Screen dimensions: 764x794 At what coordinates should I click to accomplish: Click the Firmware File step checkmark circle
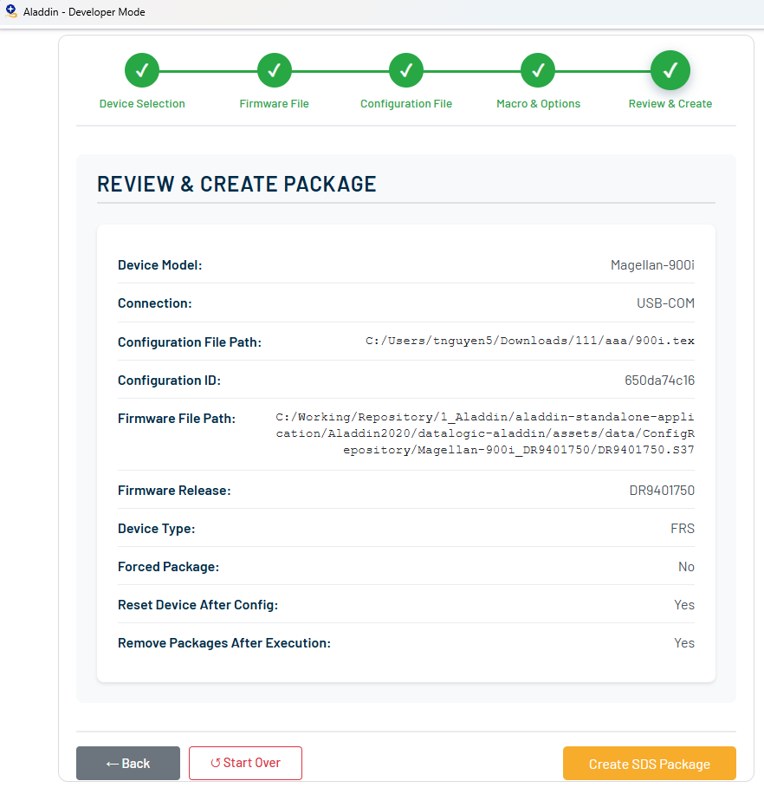(274, 70)
